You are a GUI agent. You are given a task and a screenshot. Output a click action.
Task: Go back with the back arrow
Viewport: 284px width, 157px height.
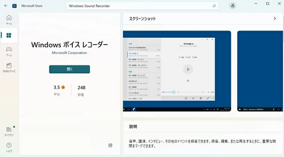(6, 6)
